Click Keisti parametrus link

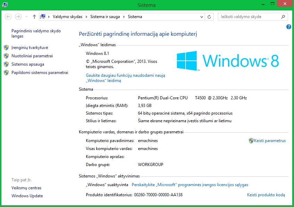[x=270, y=141]
